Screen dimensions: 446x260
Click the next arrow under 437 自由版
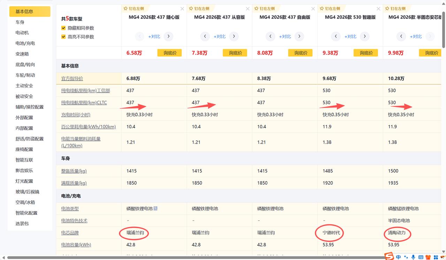pos(299,36)
